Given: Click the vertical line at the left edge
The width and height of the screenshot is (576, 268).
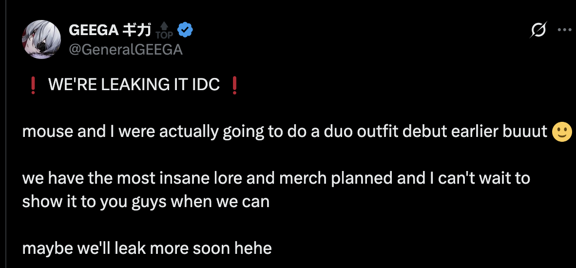Looking at the screenshot, I should pos(7,134).
